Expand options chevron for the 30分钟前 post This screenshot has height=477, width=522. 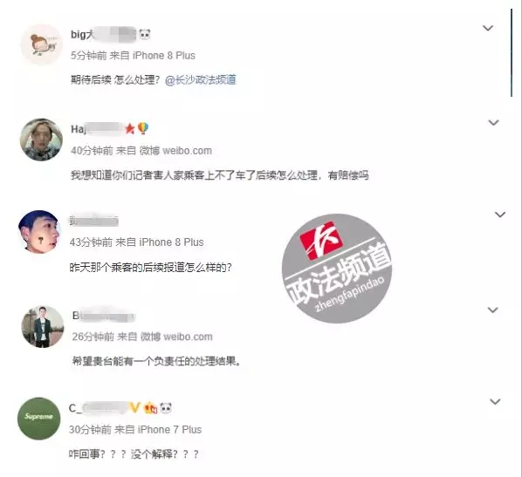coord(495,402)
